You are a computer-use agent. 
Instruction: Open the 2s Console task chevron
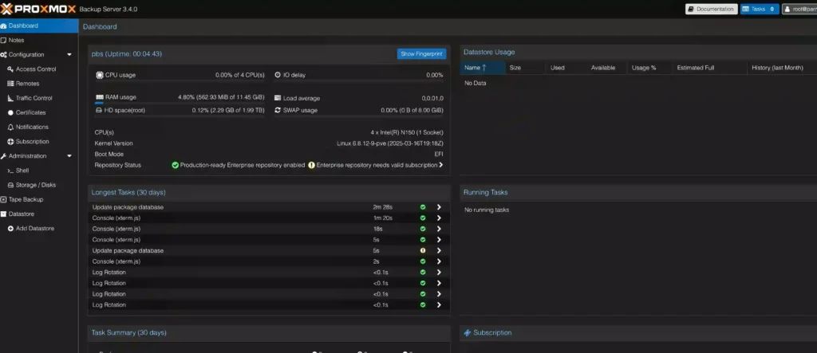[440, 261]
